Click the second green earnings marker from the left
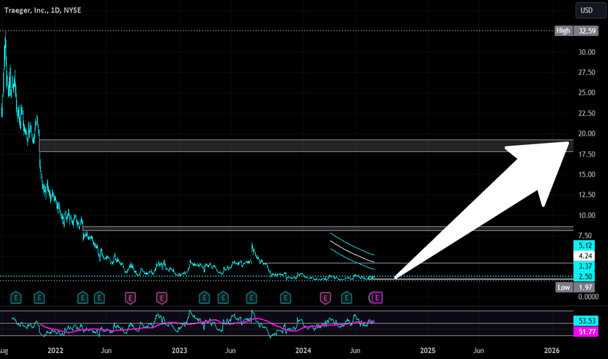 pos(39,298)
